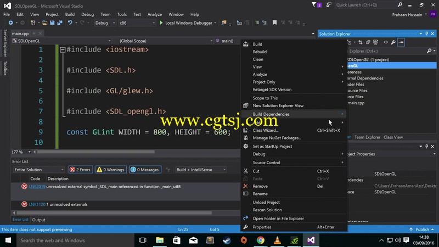
Task: Choose Open Folder in File Explorer
Action: point(294,218)
